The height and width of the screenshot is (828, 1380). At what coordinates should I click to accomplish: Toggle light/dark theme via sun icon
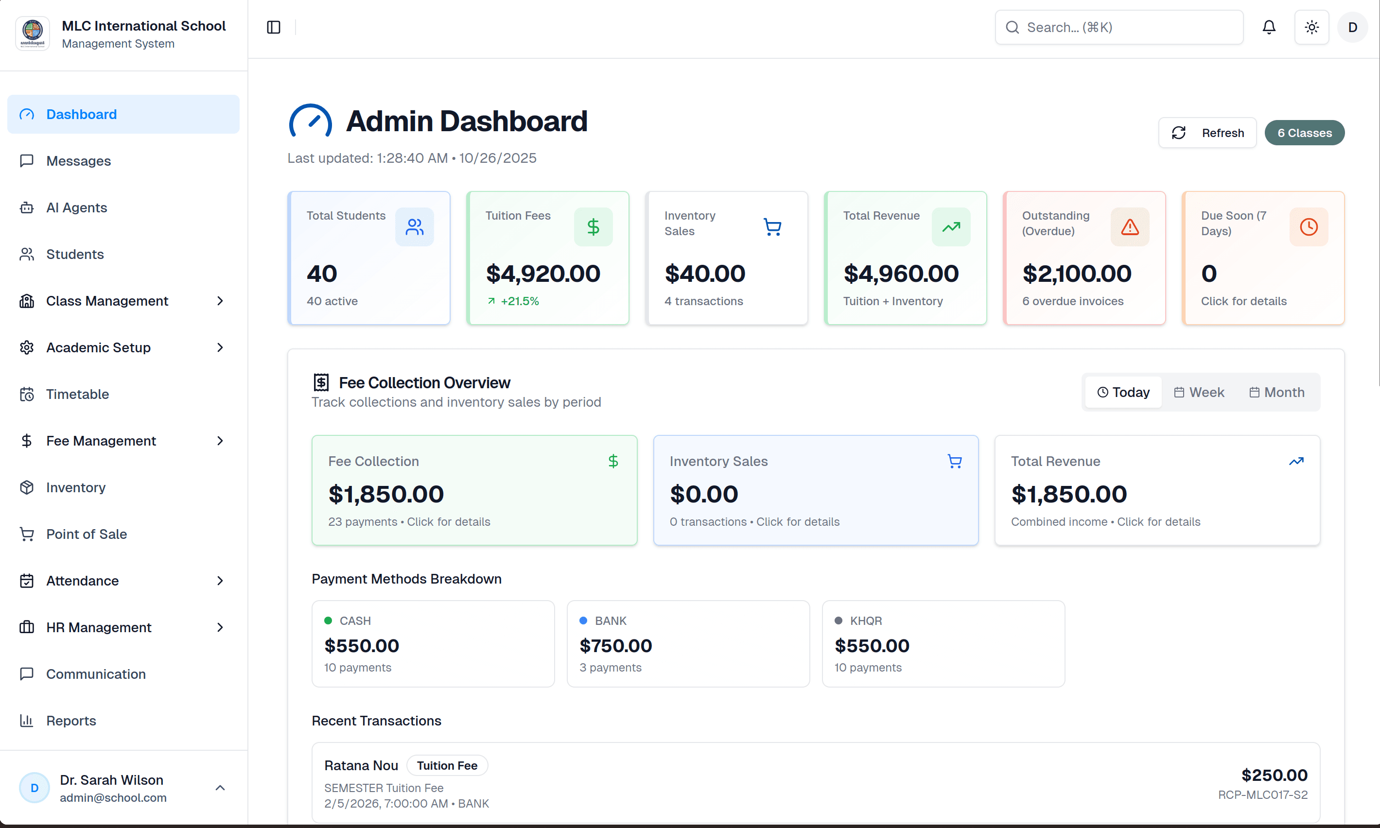pyautogui.click(x=1311, y=27)
